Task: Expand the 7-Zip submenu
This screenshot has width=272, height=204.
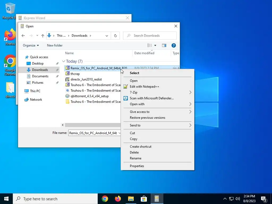Action: (x=158, y=92)
